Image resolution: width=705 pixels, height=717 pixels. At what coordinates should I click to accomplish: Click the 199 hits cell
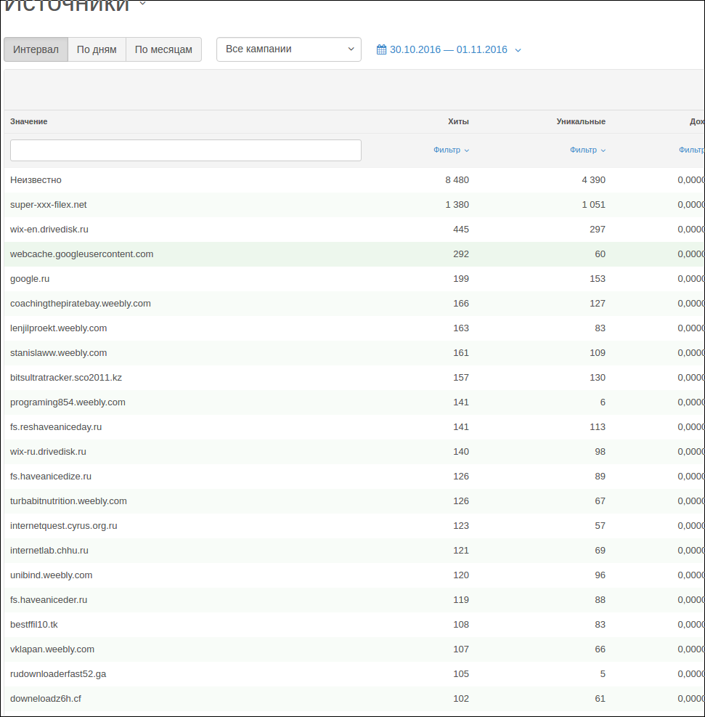pos(461,279)
